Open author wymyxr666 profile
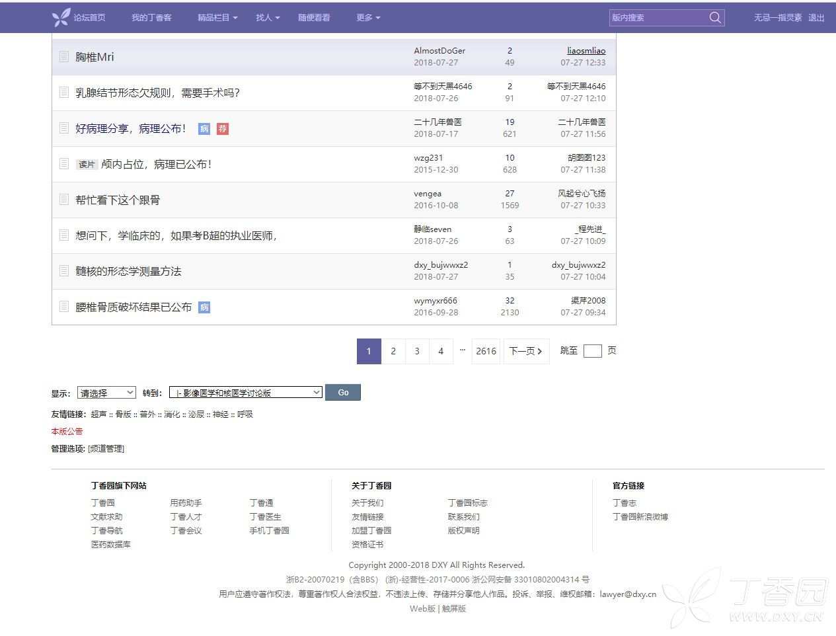 (436, 301)
